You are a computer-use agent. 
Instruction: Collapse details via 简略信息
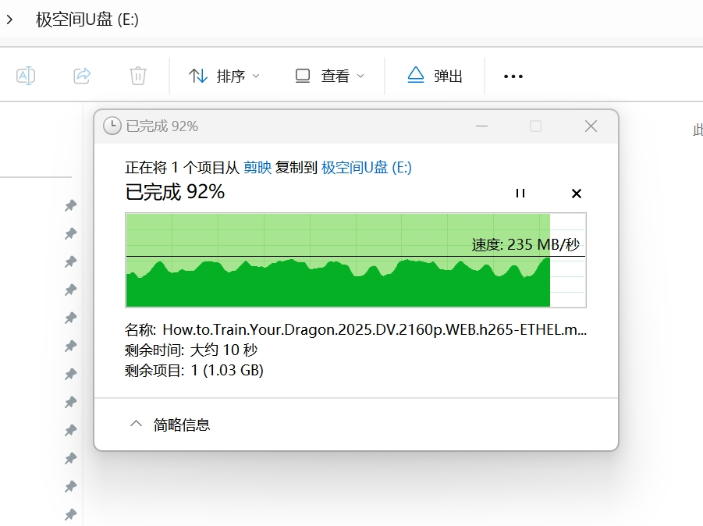tap(170, 425)
